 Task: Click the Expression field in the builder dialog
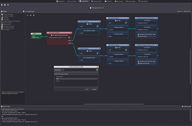tap(79, 70)
